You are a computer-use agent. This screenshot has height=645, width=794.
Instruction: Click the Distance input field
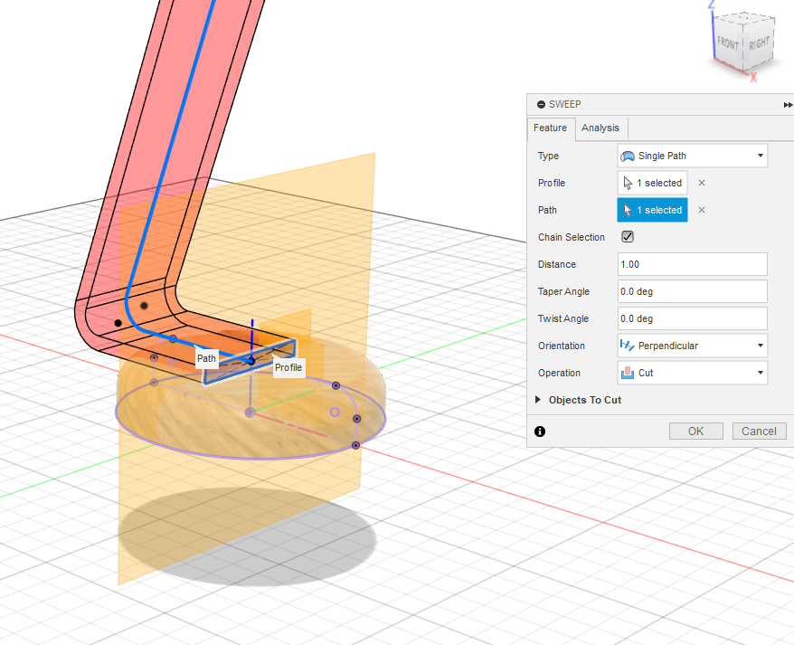click(x=692, y=264)
